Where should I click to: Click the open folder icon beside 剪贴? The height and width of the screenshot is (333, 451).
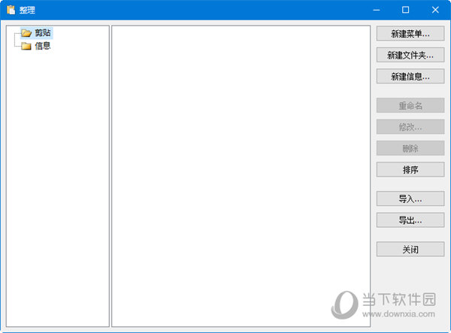(x=26, y=33)
